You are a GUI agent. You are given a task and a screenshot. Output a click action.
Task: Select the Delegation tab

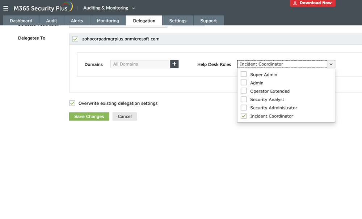[144, 21]
